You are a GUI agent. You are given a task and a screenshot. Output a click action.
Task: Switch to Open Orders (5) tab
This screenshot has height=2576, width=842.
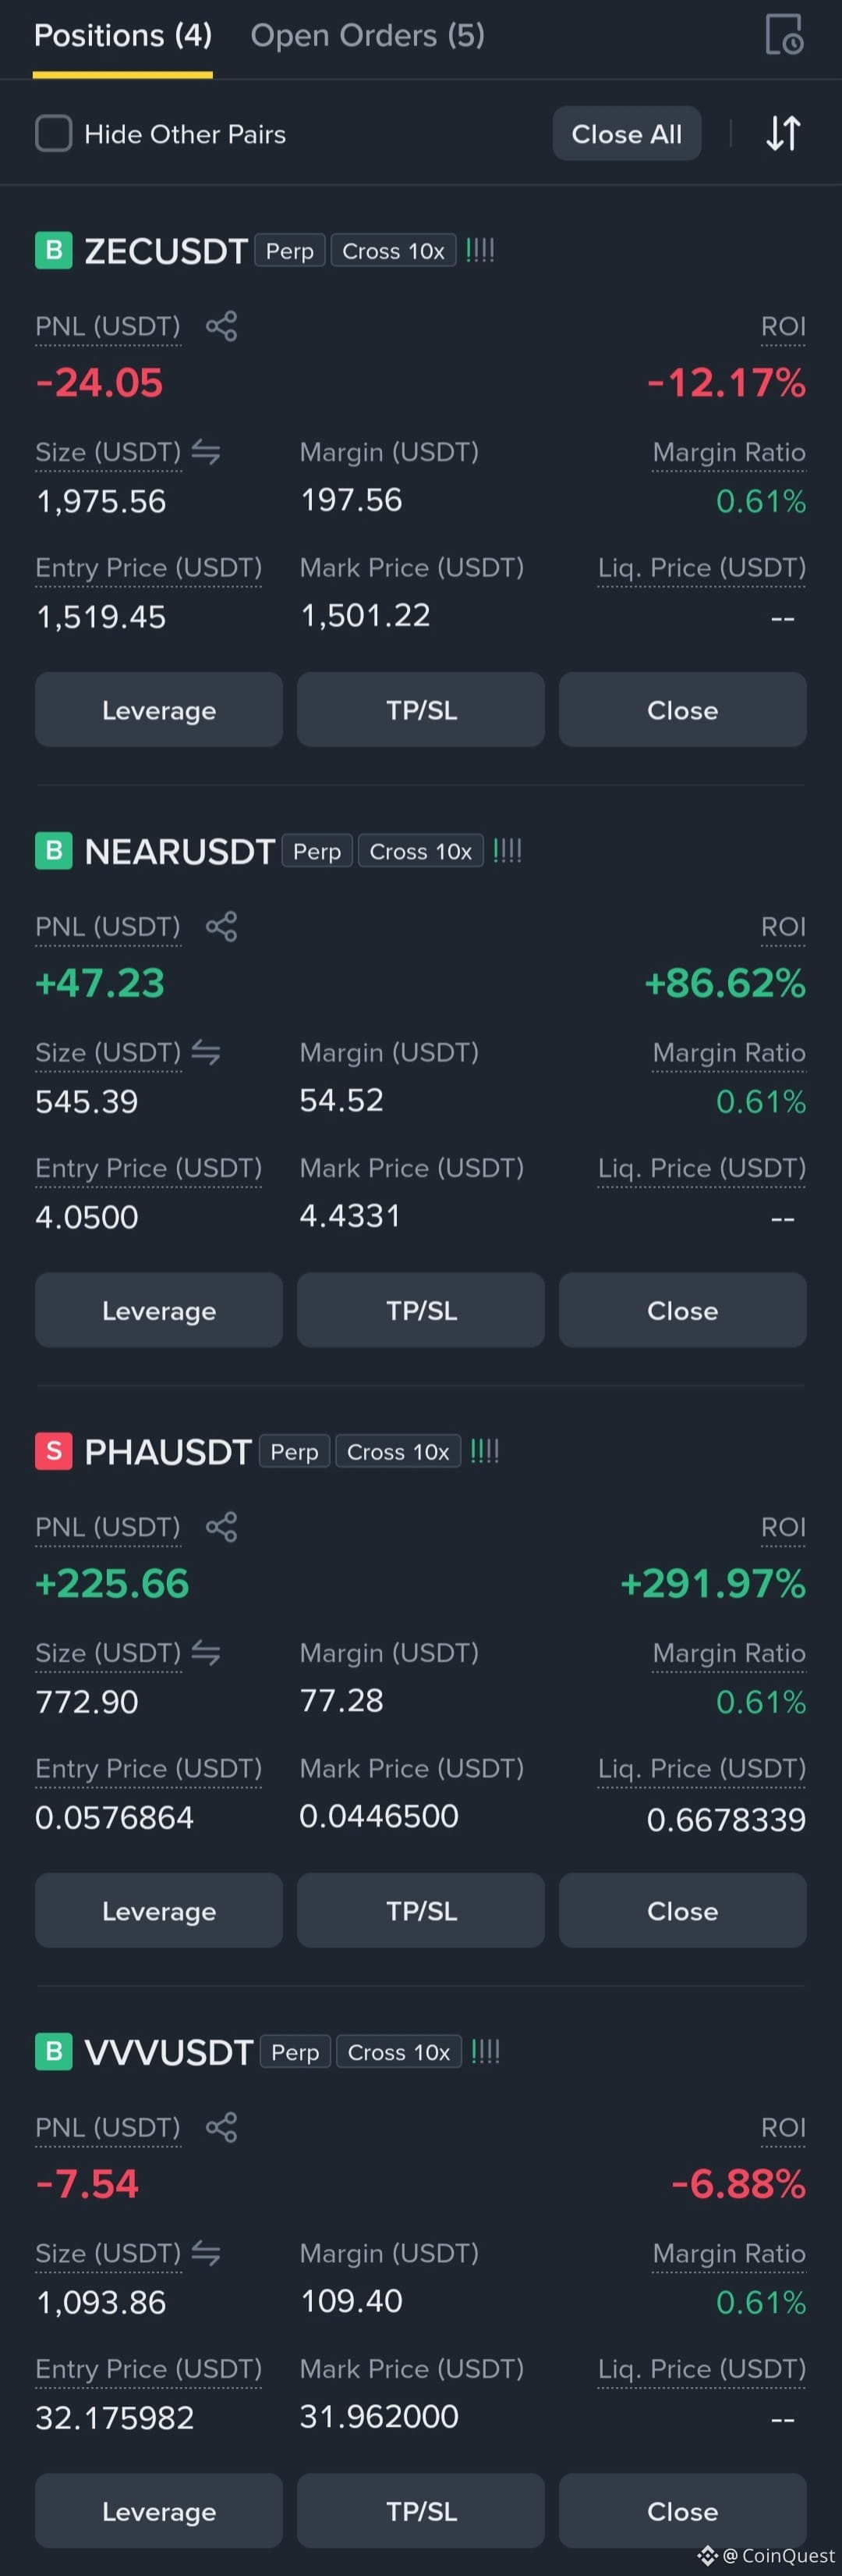[x=367, y=36]
